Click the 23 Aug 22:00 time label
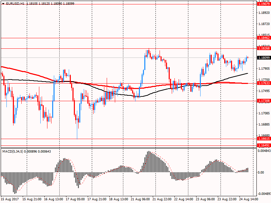271x203 pixels. click(227, 199)
